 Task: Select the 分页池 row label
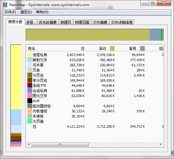pyautogui.click(x=38, y=75)
